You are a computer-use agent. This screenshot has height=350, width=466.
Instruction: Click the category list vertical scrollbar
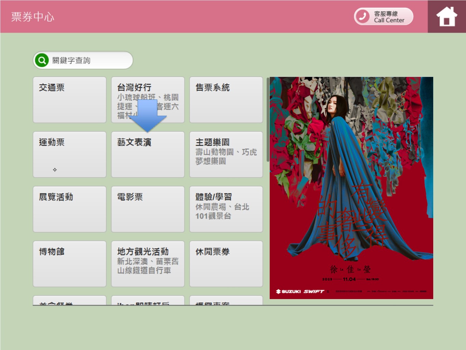tap(268, 120)
